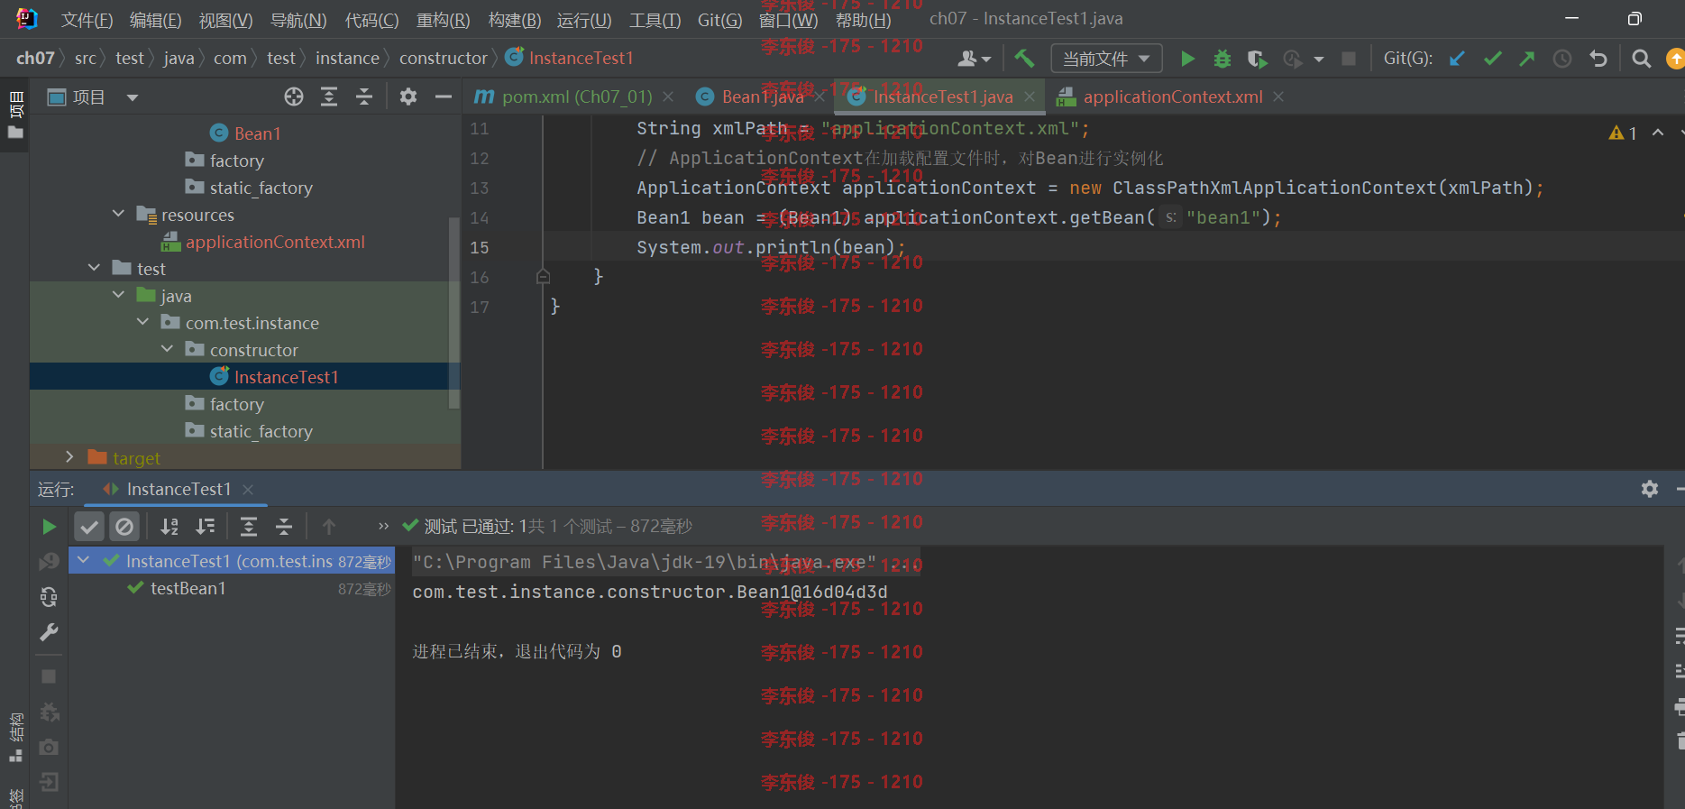
Task: Open the Git(G) menu
Action: [x=719, y=20]
